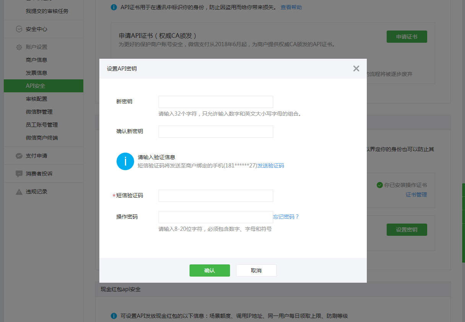Click the 请输入验证信息 text
This screenshot has height=322, width=465.
click(157, 157)
